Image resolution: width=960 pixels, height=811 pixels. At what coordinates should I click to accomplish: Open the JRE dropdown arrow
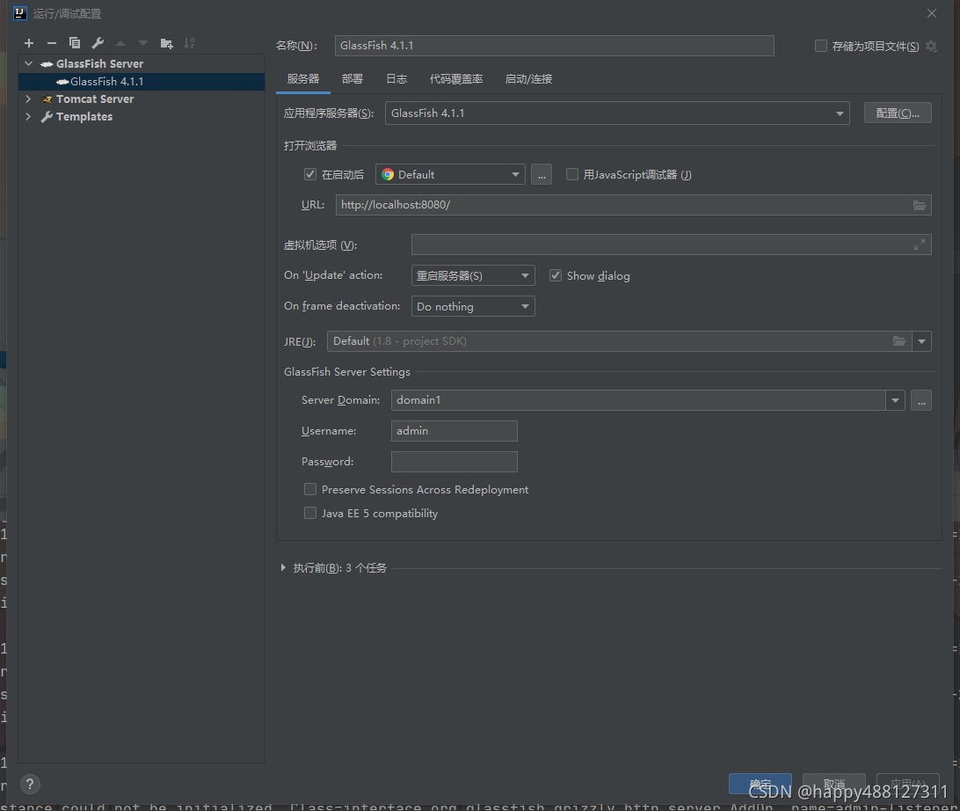click(921, 341)
